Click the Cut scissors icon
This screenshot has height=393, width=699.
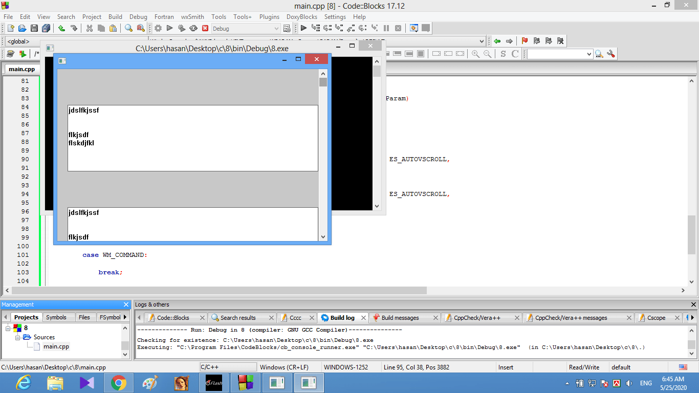point(89,28)
